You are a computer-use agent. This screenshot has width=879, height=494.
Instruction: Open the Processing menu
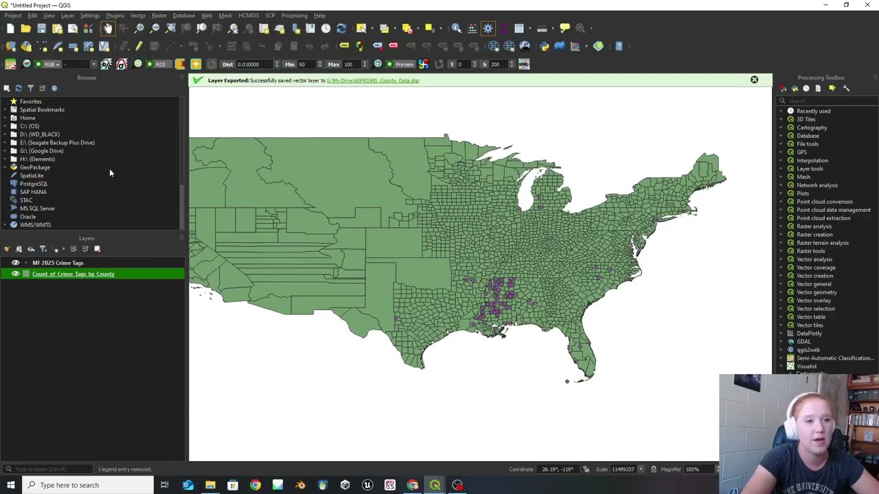point(294,15)
